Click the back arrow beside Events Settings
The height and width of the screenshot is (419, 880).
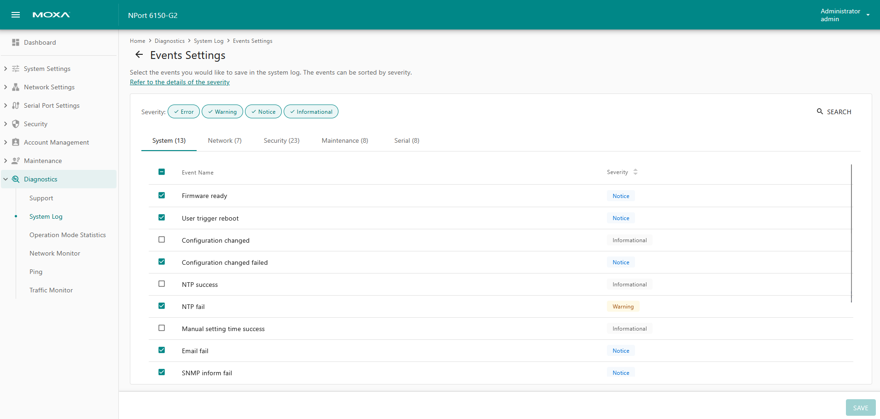pos(139,55)
